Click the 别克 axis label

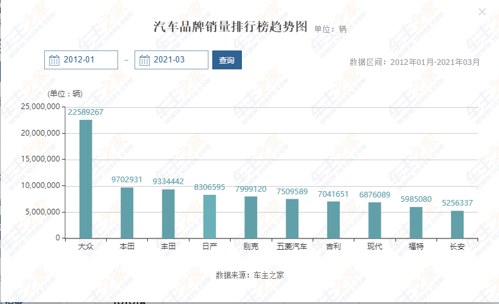[251, 247]
